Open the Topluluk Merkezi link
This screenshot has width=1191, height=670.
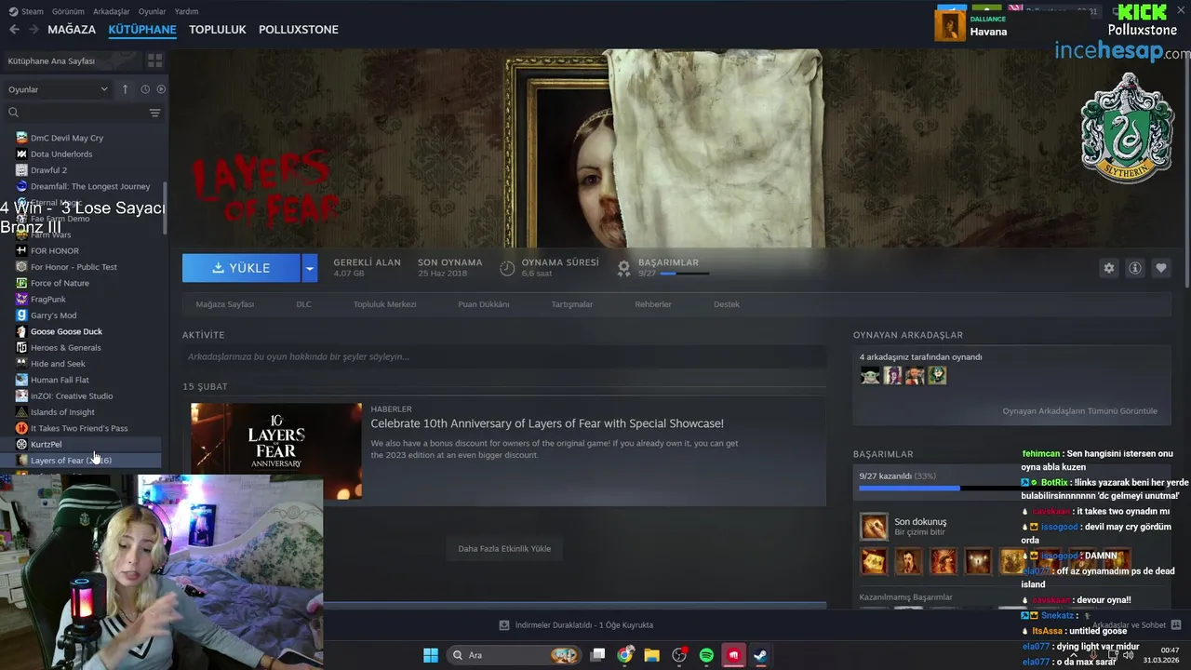tap(384, 304)
